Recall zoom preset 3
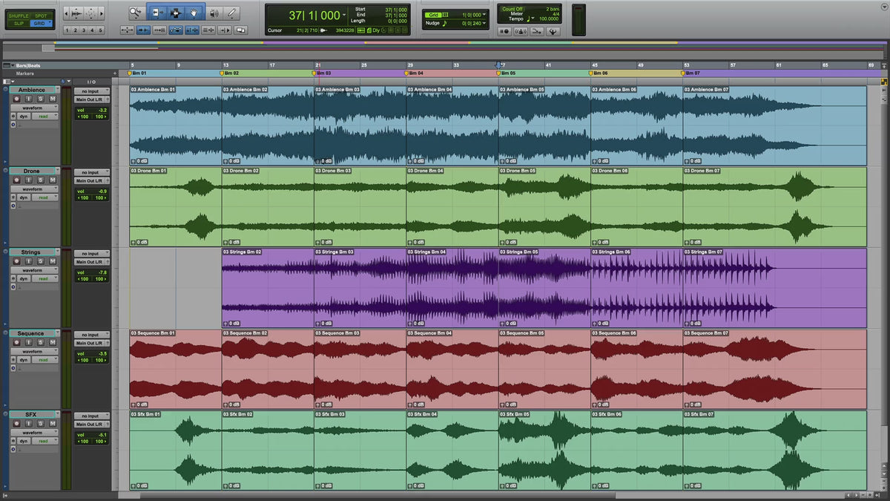Viewport: 890px width, 501px height. point(84,30)
